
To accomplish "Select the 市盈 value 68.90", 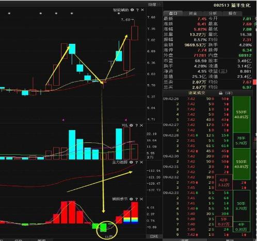I will coord(201,61).
